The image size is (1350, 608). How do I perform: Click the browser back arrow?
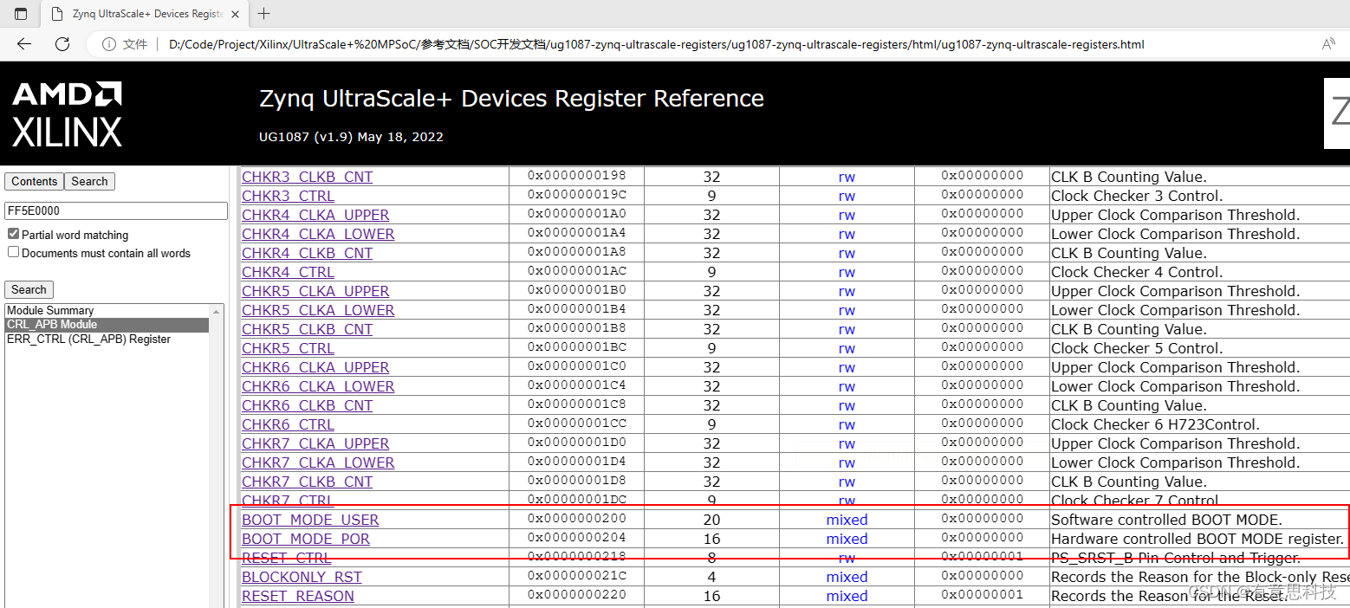23,43
